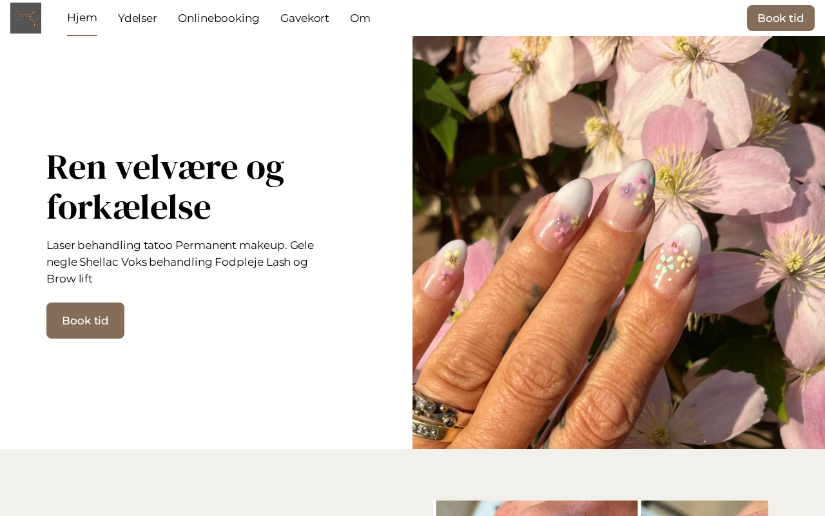Open the right preview image at bottom

pyautogui.click(x=704, y=508)
